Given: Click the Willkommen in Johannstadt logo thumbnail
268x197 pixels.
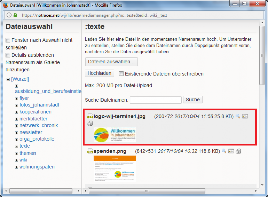Looking at the screenshot, I should 115,135.
